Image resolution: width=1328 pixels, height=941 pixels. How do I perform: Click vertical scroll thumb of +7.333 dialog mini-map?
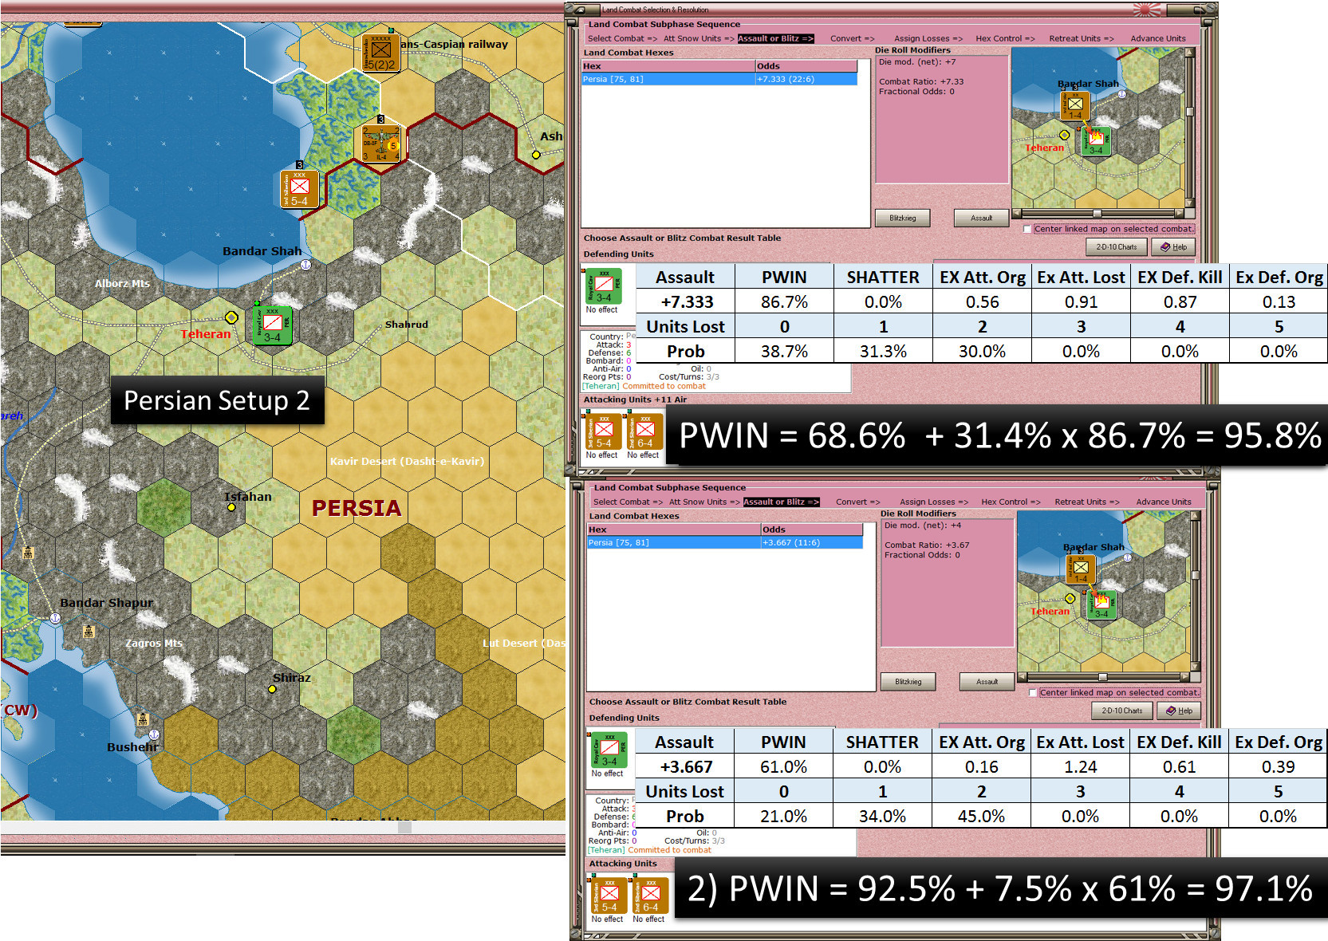pos(1190,112)
